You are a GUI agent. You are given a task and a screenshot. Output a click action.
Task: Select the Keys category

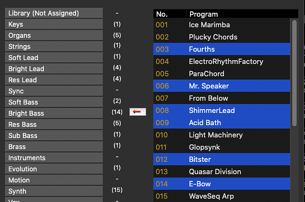(x=54, y=24)
